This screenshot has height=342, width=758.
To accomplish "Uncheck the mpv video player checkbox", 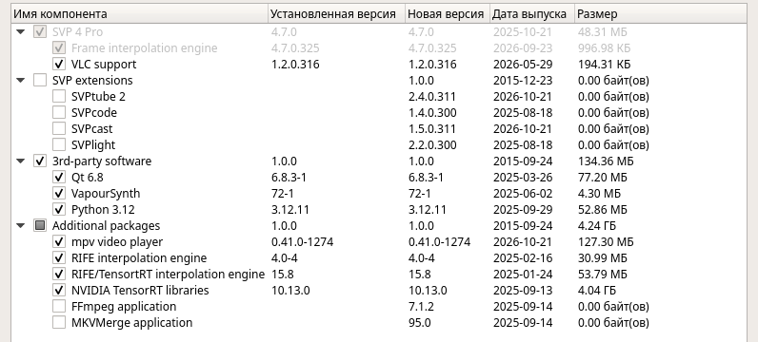I will 59,241.
